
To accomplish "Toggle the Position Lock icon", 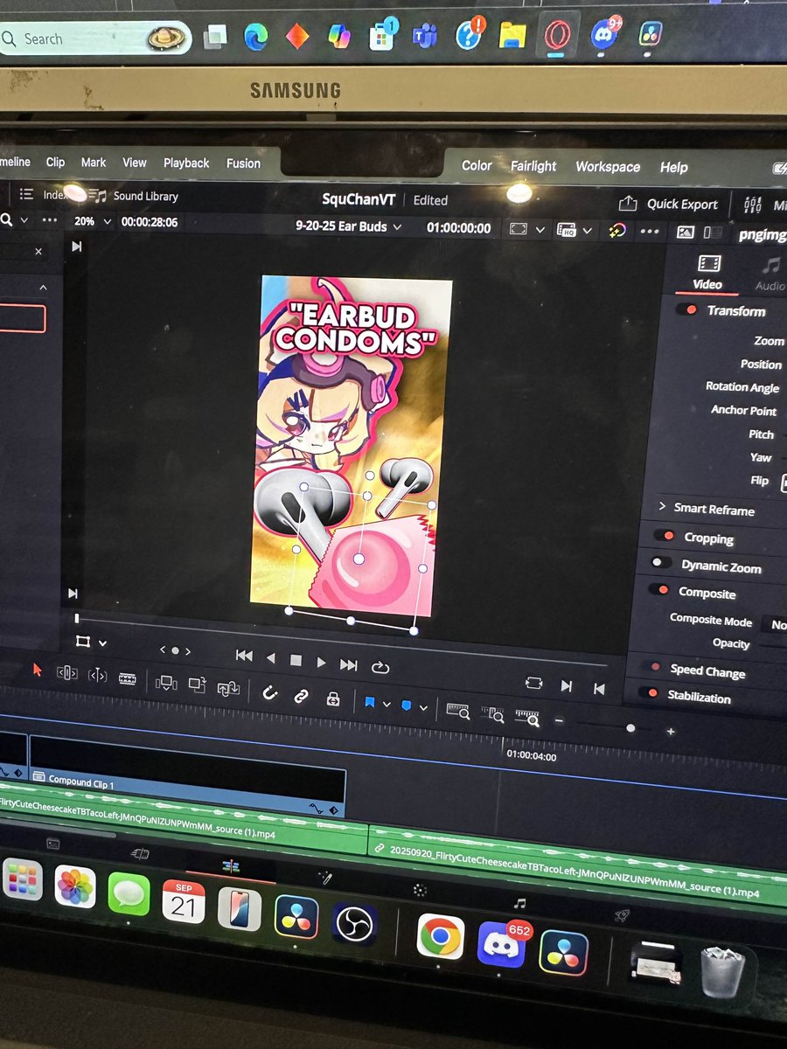I will coord(332,698).
